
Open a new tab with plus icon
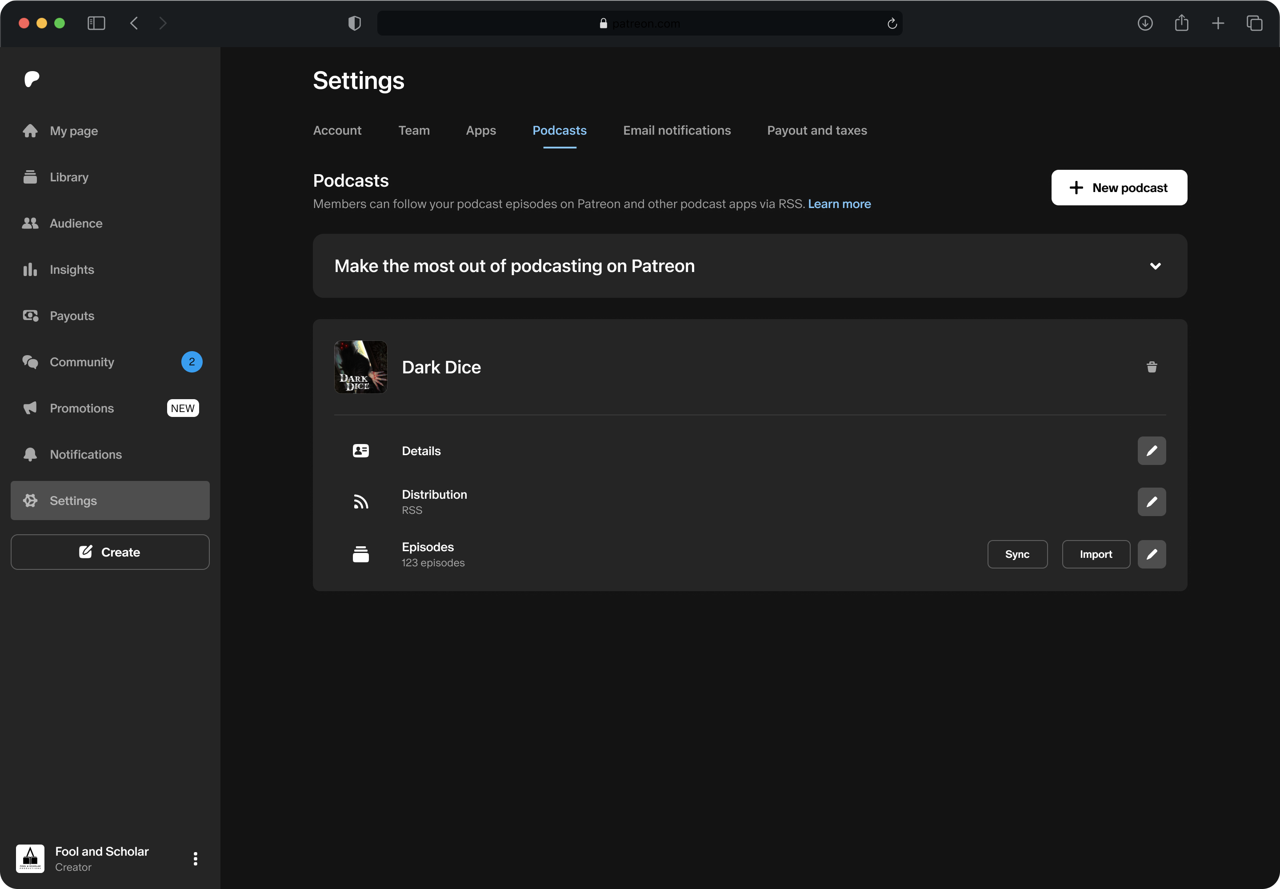point(1218,24)
